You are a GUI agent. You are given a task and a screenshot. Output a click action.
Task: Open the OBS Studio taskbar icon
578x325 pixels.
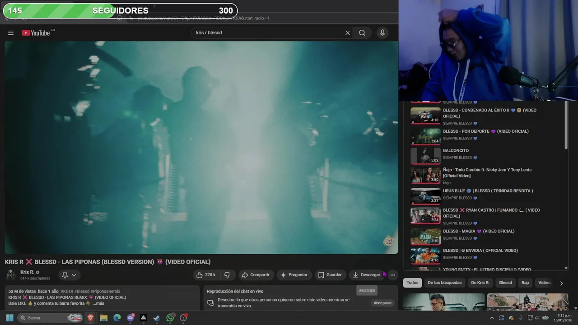tap(183, 318)
